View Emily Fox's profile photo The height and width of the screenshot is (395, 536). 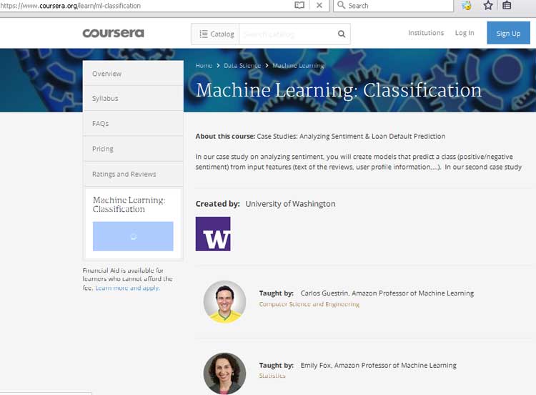pos(224,374)
